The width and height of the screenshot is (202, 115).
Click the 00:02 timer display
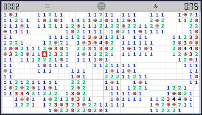click(11, 6)
